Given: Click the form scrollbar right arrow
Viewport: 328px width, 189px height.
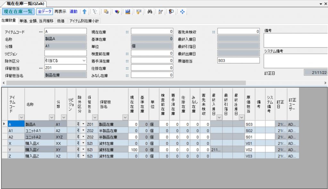Looking at the screenshot, I should pos(325,83).
